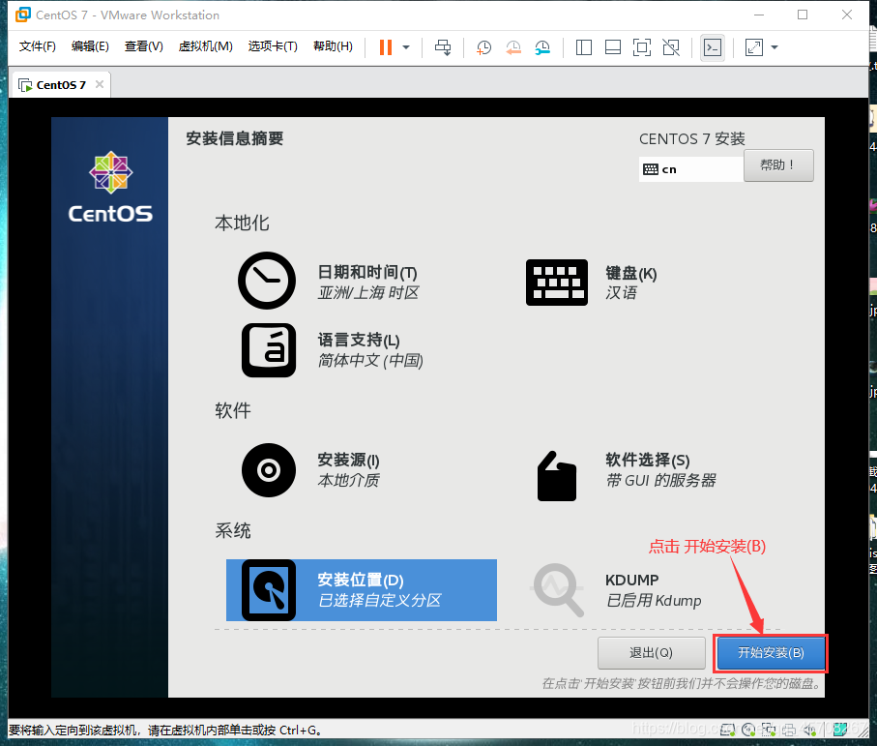Click 已启用 Kdump text
The height and width of the screenshot is (746, 877).
(x=654, y=601)
